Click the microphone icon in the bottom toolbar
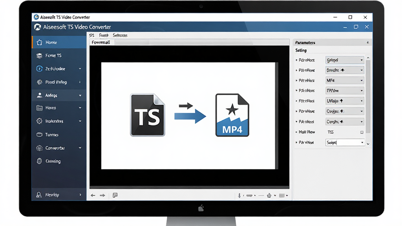The image size is (402, 226). (x=239, y=195)
